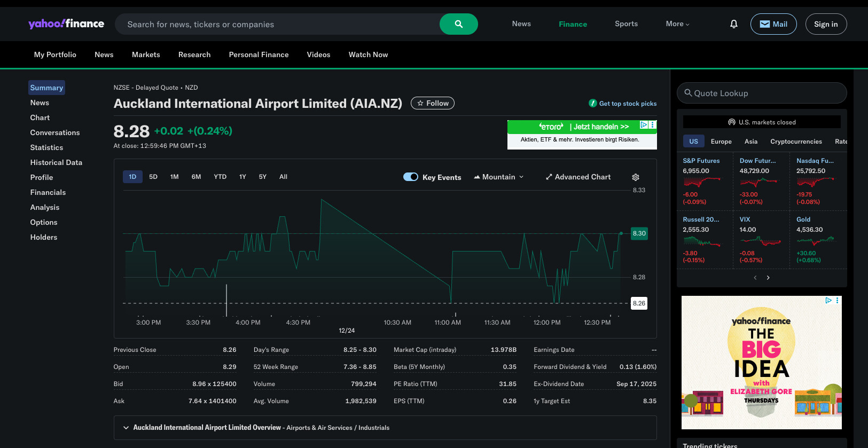Expand the More menu in header
Screen dimensions: 868x448
click(677, 24)
